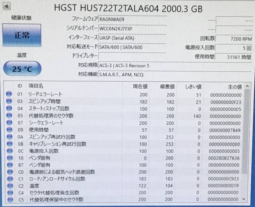Select the 代替処理済のセクタ数 row
255x207 pixels.
tap(124, 116)
